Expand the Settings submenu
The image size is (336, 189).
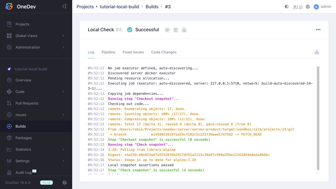tap(63, 161)
